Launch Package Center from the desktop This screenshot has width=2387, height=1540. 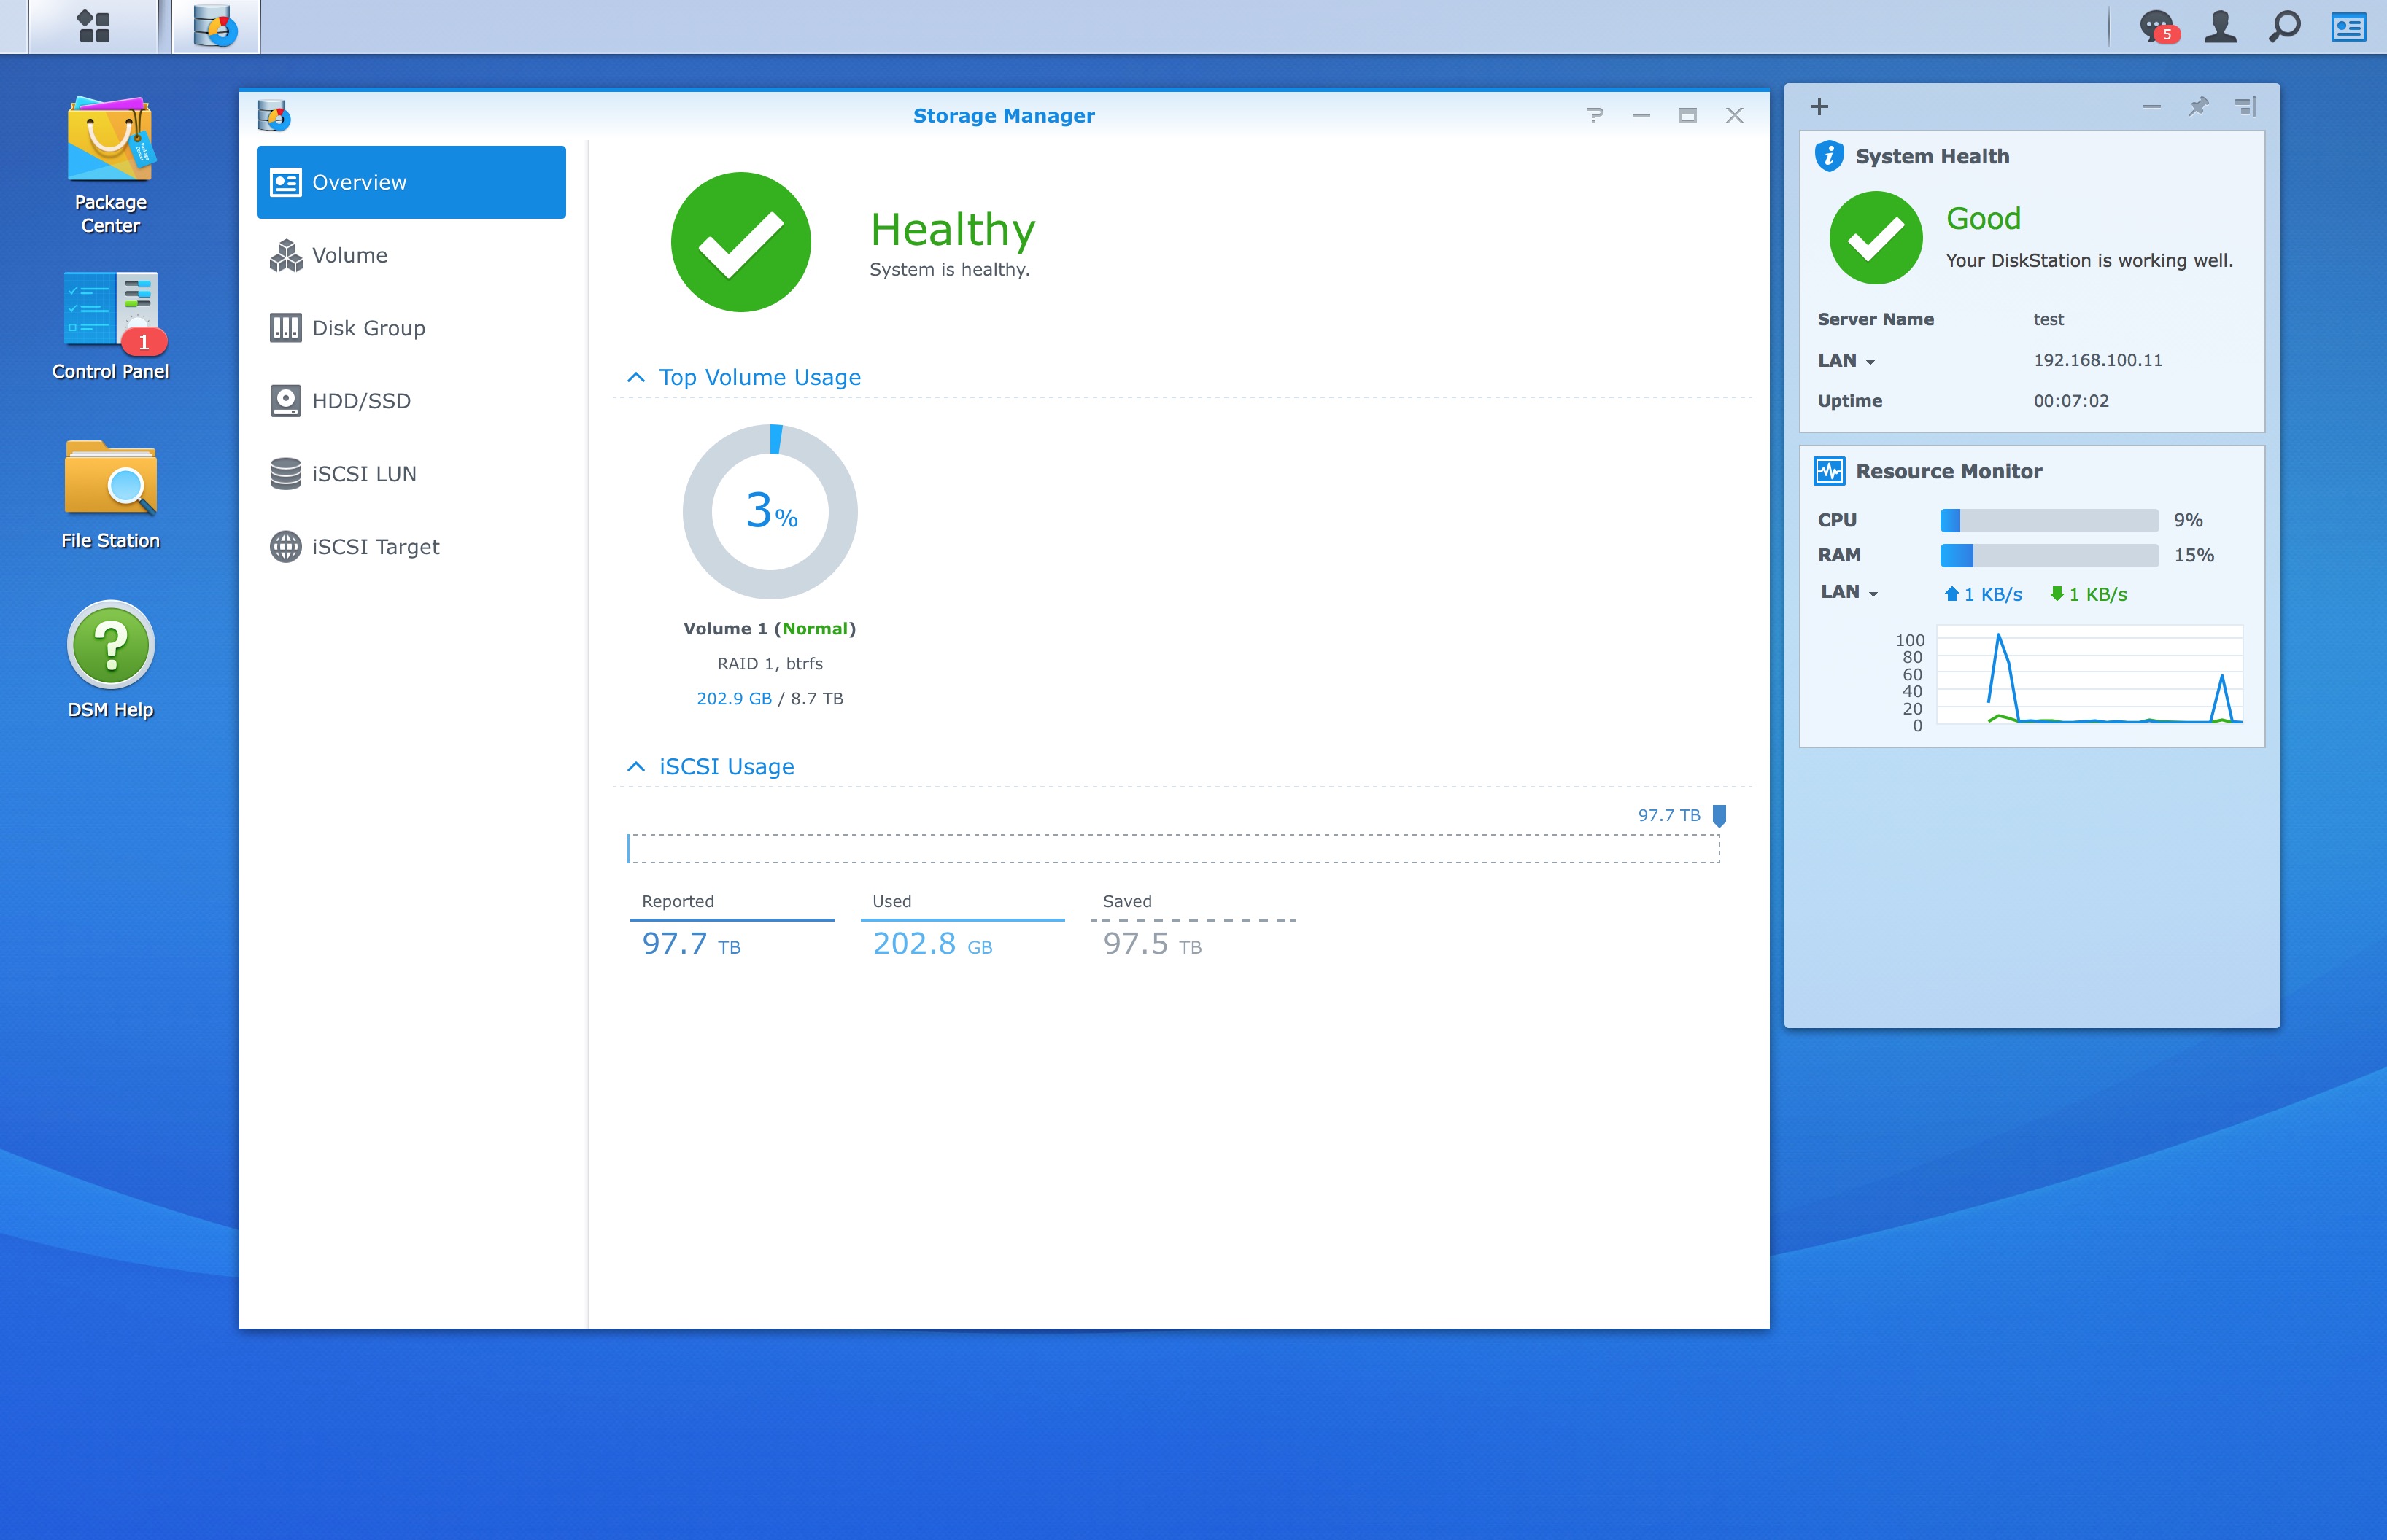[111, 140]
